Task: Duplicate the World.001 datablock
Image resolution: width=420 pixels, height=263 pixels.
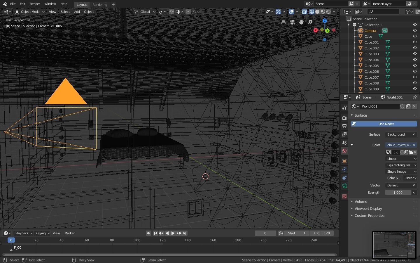Action: click(408, 106)
